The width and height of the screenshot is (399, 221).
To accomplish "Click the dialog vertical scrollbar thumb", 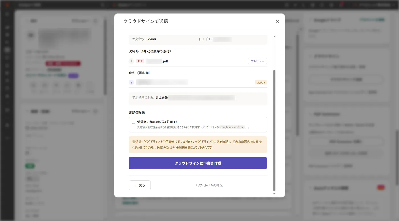I will 274,130.
